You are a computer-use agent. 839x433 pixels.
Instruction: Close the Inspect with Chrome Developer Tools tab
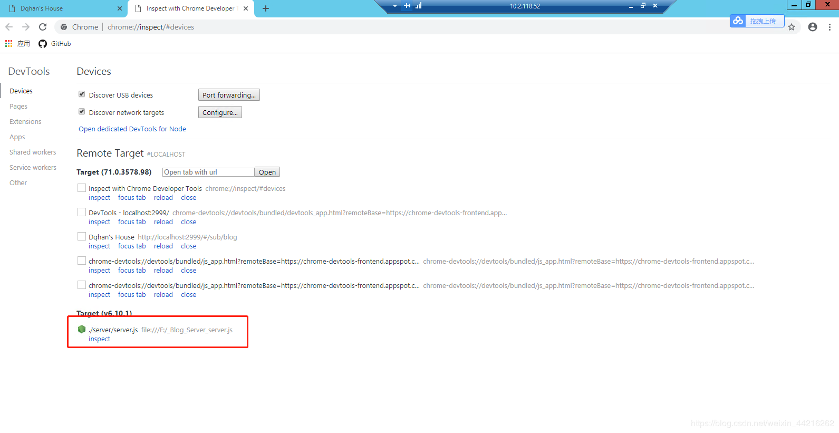[x=246, y=8]
